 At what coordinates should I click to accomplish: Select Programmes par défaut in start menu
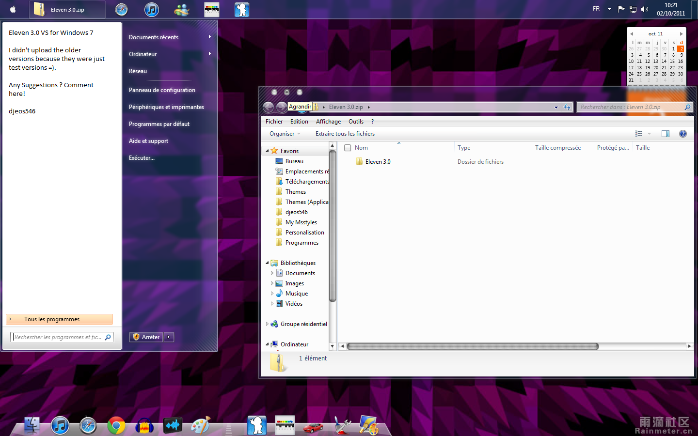tap(159, 124)
